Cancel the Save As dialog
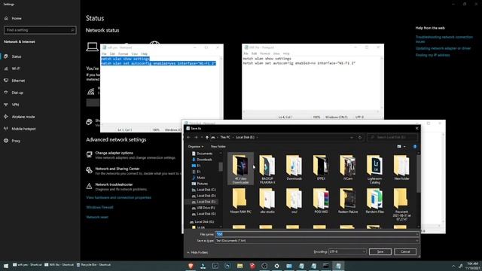 [x=405, y=251]
